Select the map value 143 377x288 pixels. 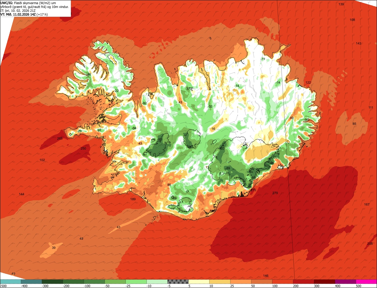pyautogui.click(x=358, y=43)
